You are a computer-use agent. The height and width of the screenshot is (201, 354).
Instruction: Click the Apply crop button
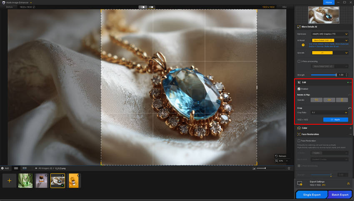[x=336, y=120]
